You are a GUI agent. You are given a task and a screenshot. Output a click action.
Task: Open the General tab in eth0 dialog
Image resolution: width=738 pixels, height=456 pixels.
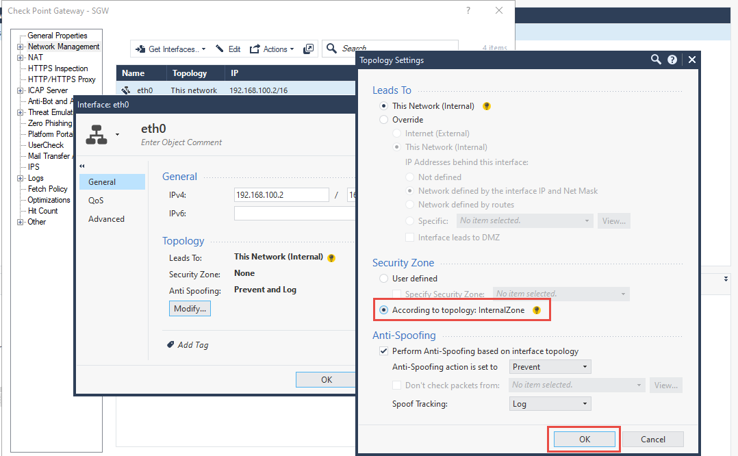(x=112, y=182)
